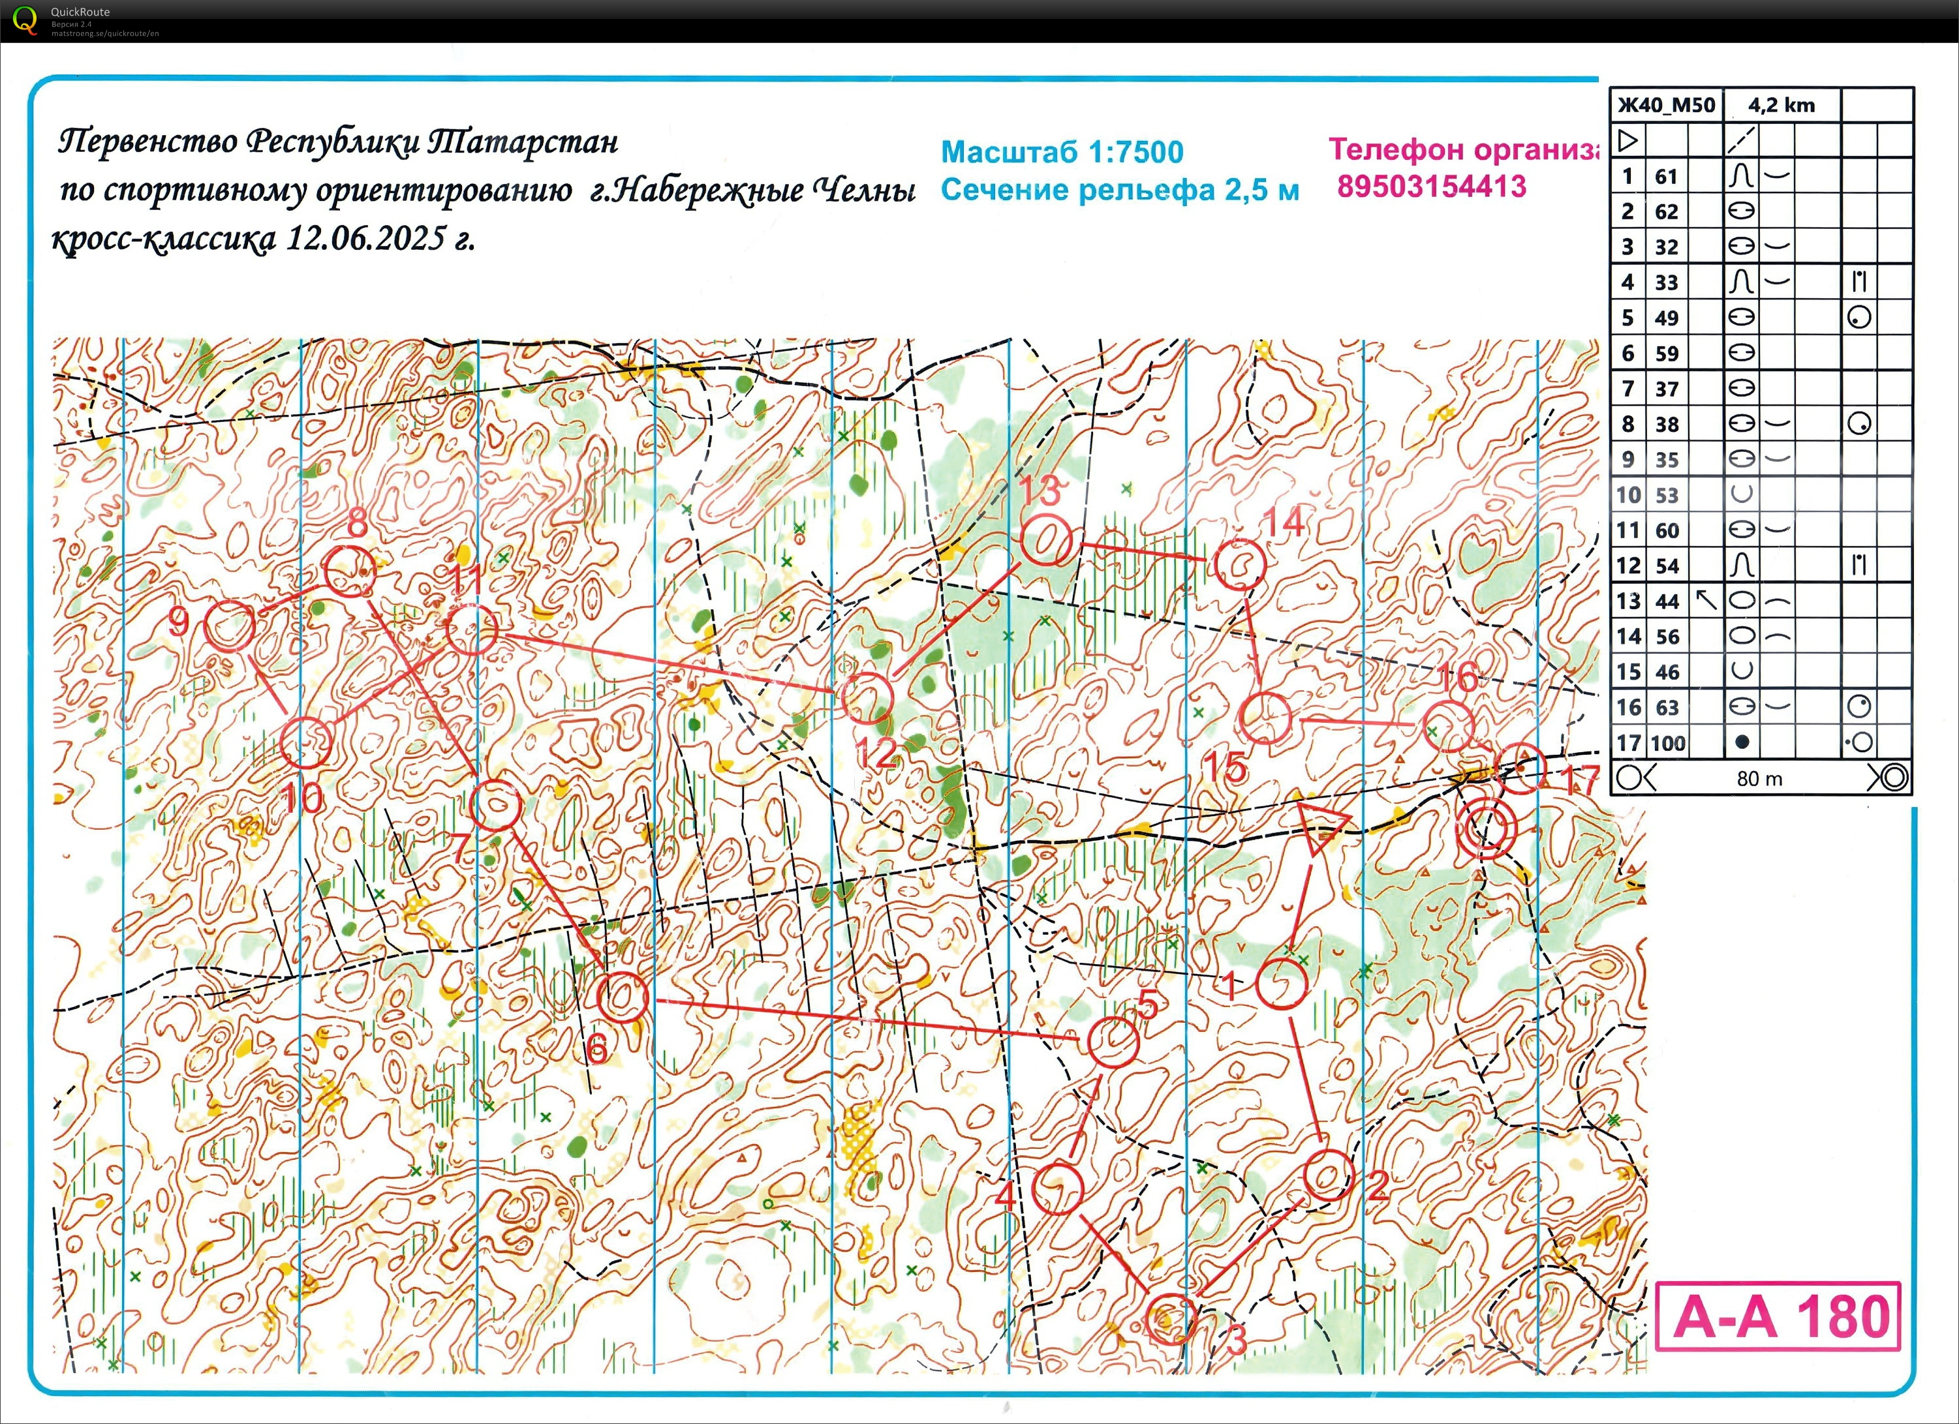Click control code 60 in the table
Viewport: 1959px width, 1424px height.
pyautogui.click(x=1666, y=531)
